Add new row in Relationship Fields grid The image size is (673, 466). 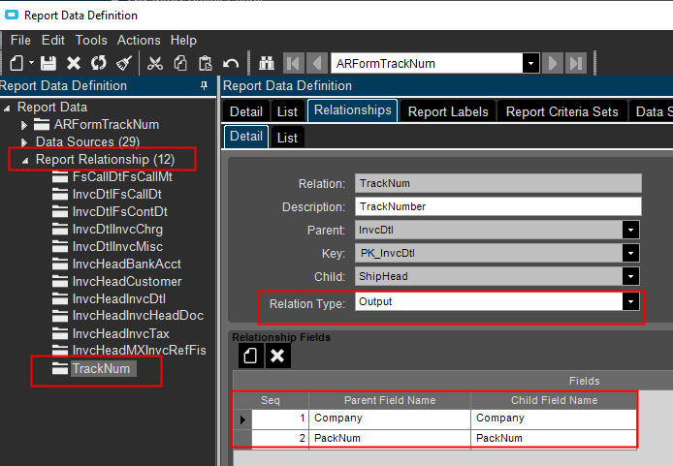coord(250,356)
